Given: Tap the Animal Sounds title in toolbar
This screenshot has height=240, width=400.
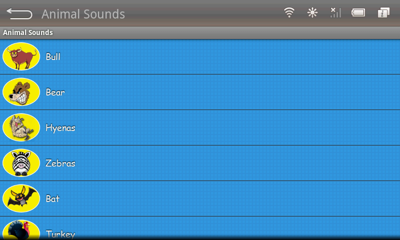Looking at the screenshot, I should 83,14.
